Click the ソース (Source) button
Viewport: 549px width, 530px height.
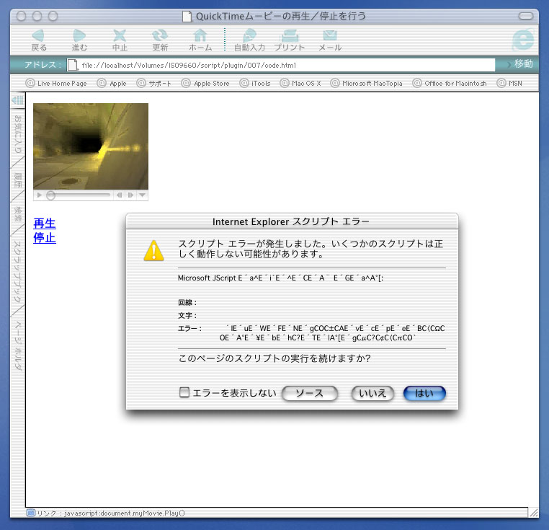coord(310,393)
